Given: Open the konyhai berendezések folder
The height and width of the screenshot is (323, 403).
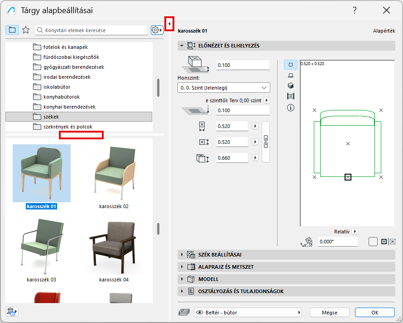Looking at the screenshot, I should click(x=79, y=107).
